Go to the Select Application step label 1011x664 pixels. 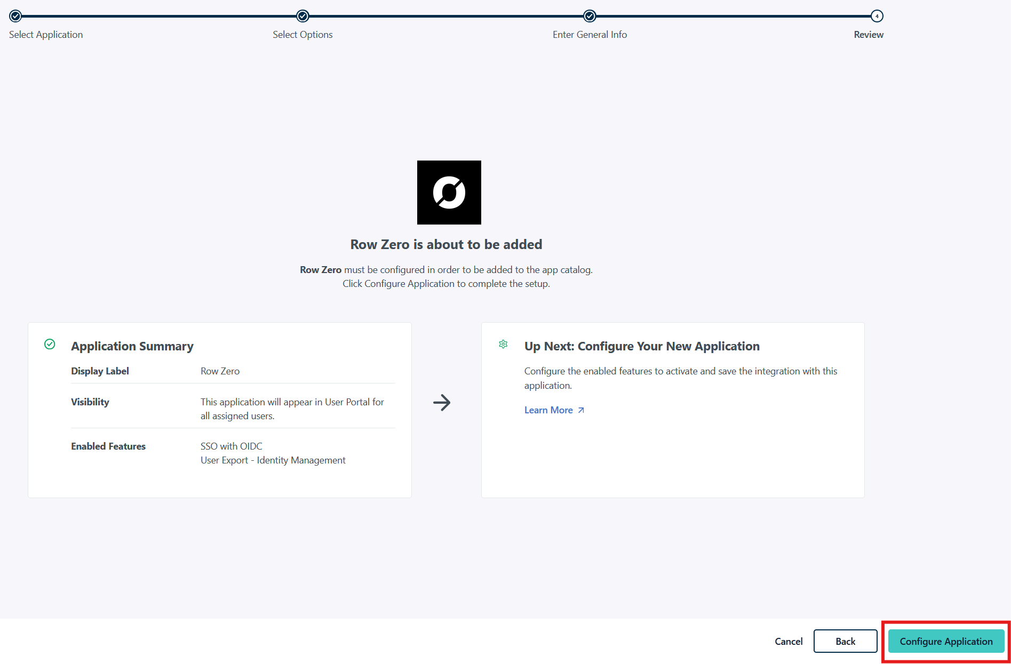click(46, 35)
